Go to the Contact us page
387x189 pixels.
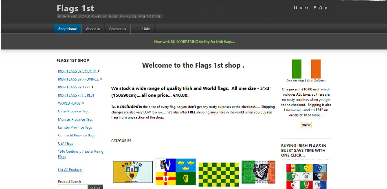click(x=117, y=29)
